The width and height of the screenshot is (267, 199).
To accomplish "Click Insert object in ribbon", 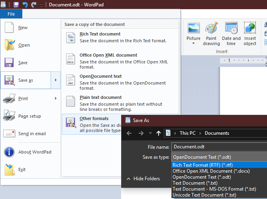I will tap(250, 34).
